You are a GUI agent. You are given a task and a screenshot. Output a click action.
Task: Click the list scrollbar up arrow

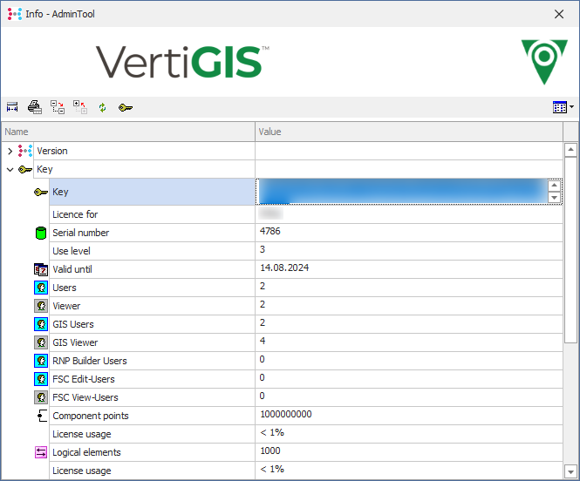tap(570, 150)
